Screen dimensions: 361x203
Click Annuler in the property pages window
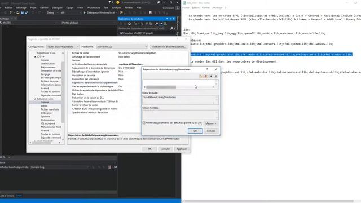coord(165,149)
